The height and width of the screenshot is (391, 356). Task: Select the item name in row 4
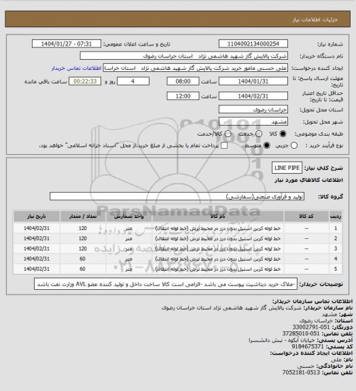pyautogui.click(x=218, y=259)
